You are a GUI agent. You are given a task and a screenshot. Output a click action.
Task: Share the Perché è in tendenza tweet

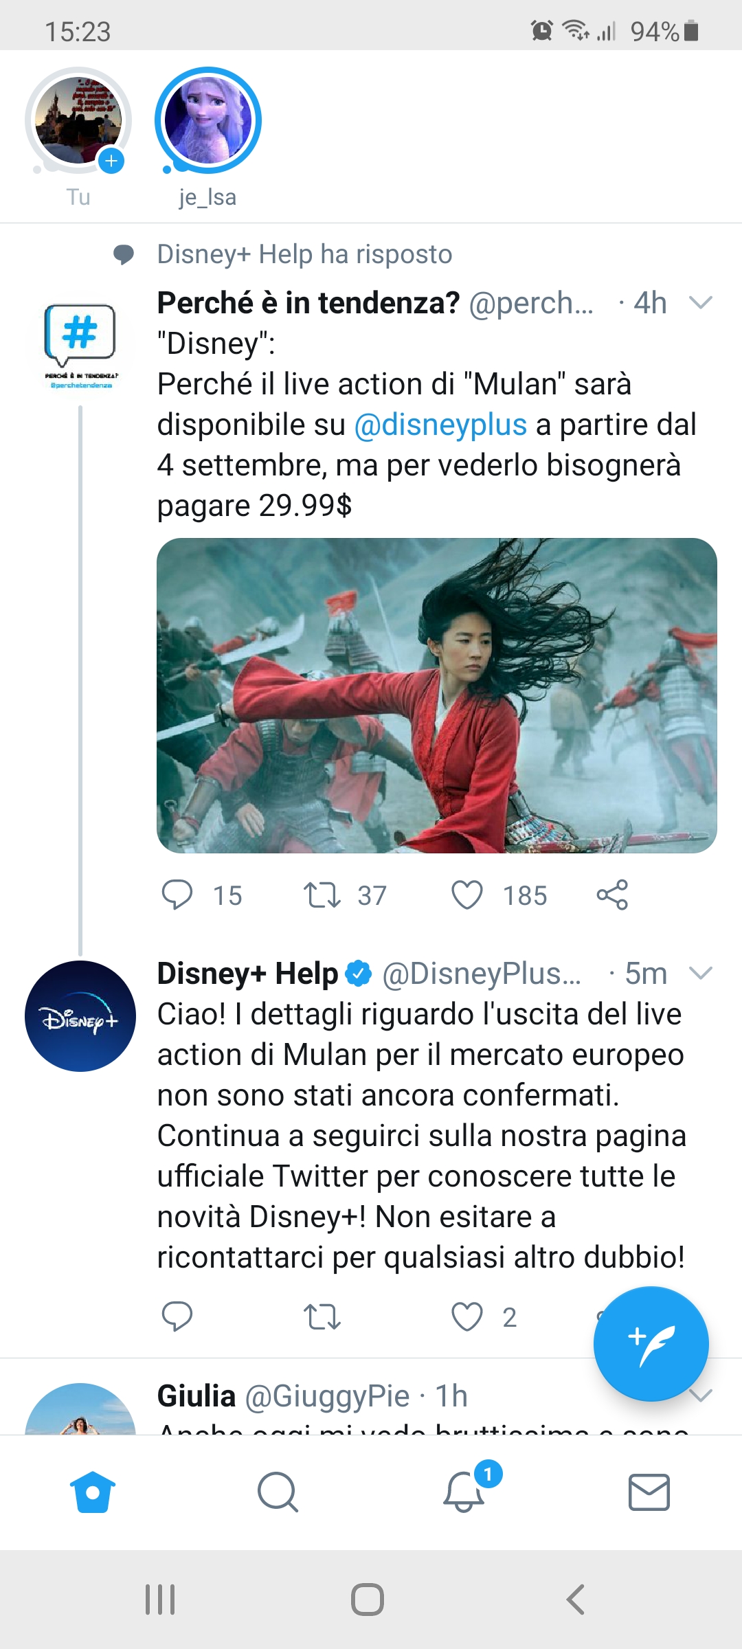click(612, 895)
